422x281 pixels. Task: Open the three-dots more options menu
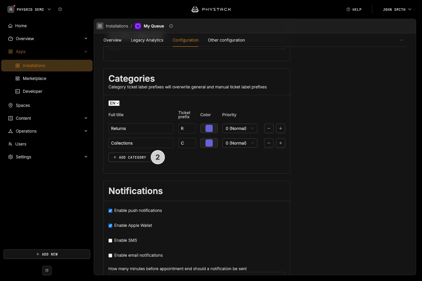coord(402,40)
